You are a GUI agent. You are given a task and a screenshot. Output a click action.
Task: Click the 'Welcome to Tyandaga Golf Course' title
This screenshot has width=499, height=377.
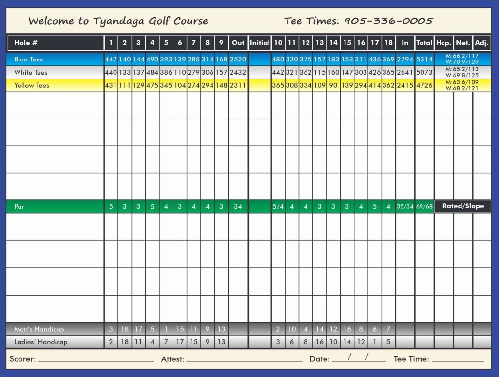[x=118, y=21]
